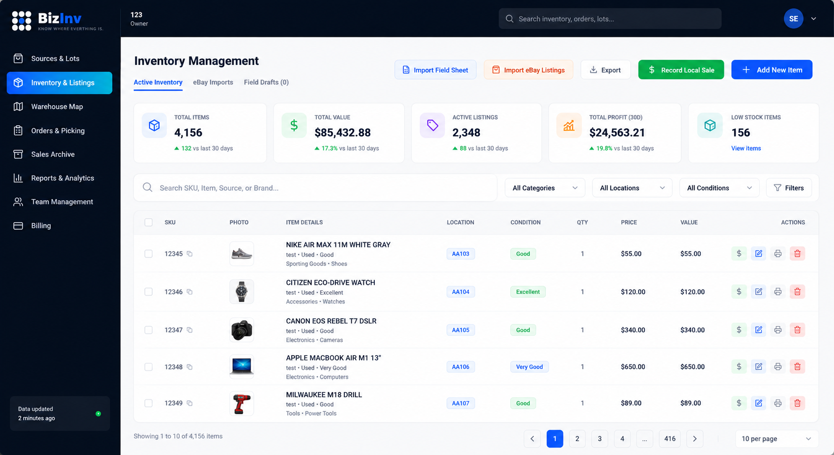Open Warehouse Map in sidebar
The image size is (834, 455).
point(59,107)
